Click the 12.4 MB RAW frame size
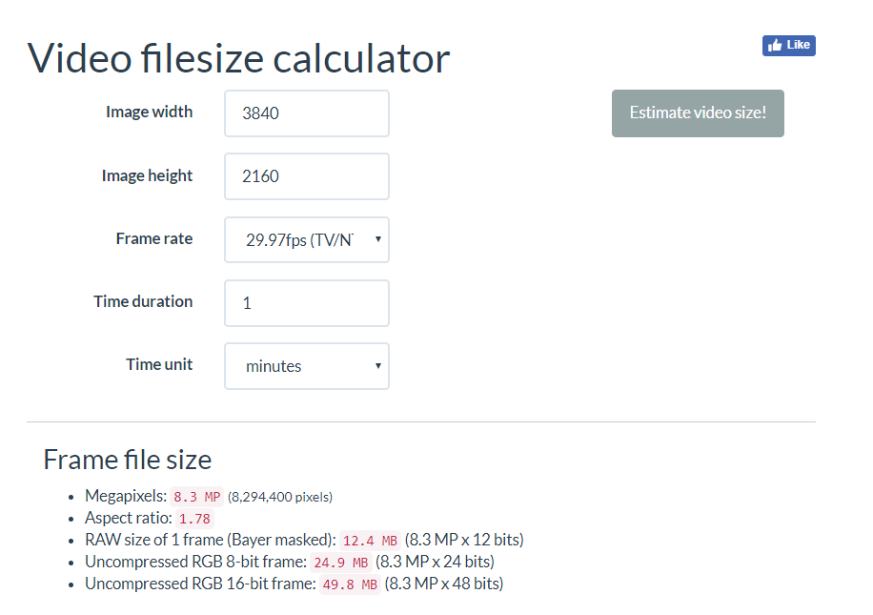The height and width of the screenshot is (615, 873). pyautogui.click(x=370, y=541)
